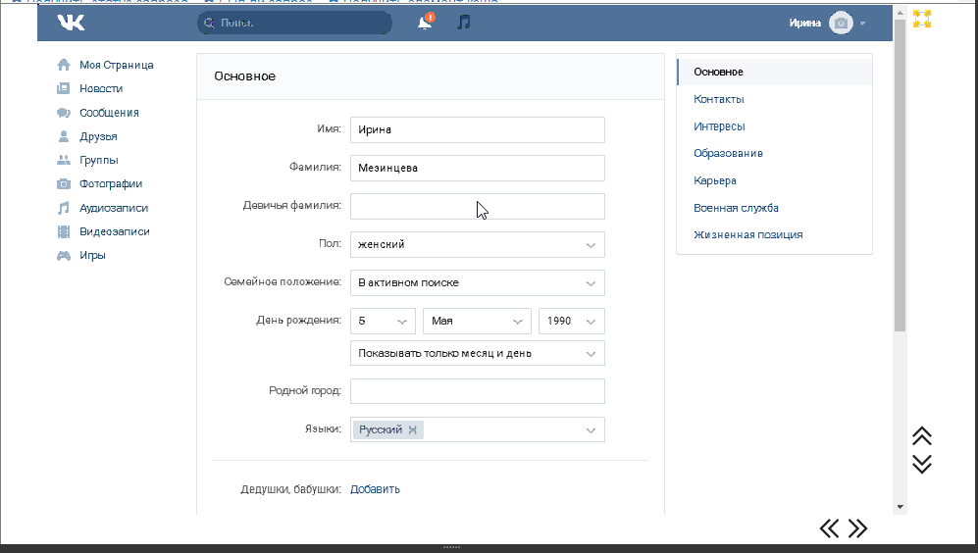Open the birth year 1990 dropdown
This screenshot has width=978, height=553.
coord(571,321)
